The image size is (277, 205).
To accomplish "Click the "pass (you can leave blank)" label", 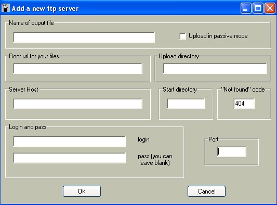I will [155, 160].
